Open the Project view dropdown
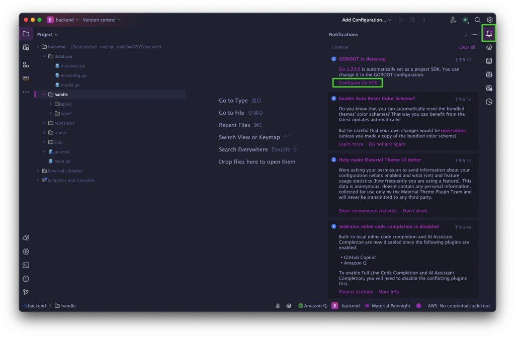515x337 pixels. click(47, 35)
